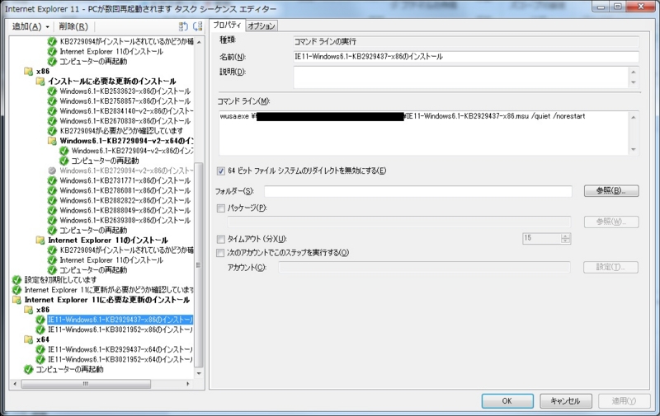
Task: Click the フォルダー(S) input field
Action: 418,191
